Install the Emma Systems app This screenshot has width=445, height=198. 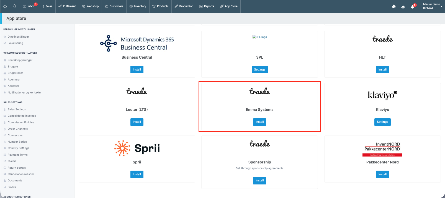click(260, 122)
